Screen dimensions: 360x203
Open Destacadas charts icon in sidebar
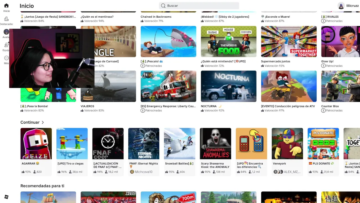pos(6,19)
